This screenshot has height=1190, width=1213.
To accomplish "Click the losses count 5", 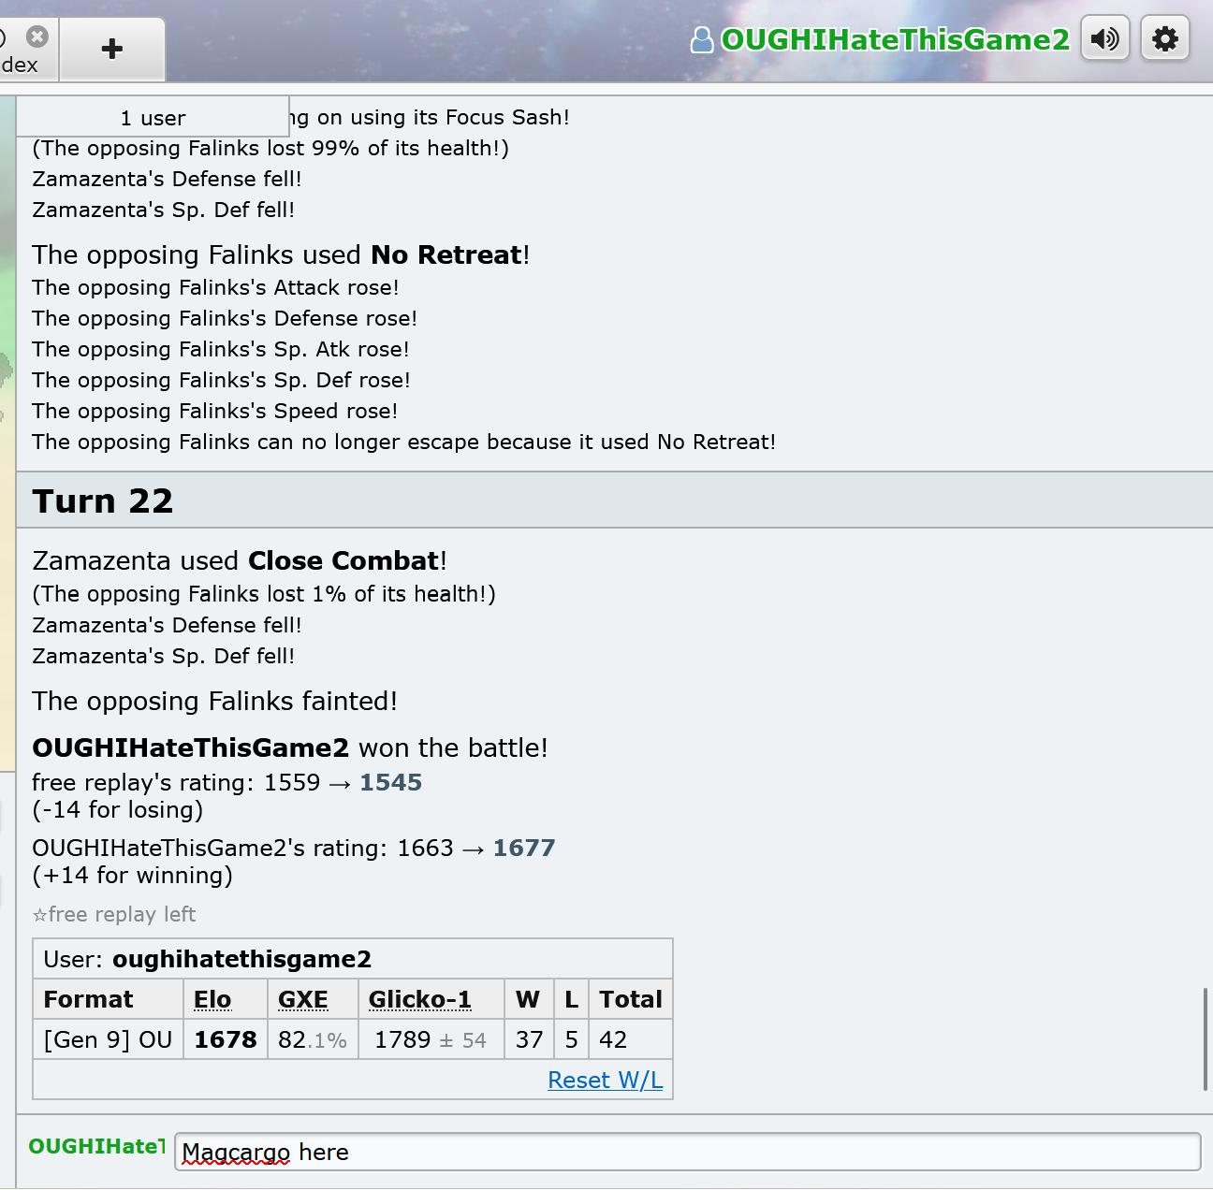I will coord(571,1039).
